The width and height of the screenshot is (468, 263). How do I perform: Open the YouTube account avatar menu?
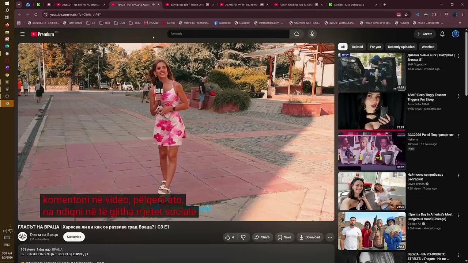click(x=456, y=34)
